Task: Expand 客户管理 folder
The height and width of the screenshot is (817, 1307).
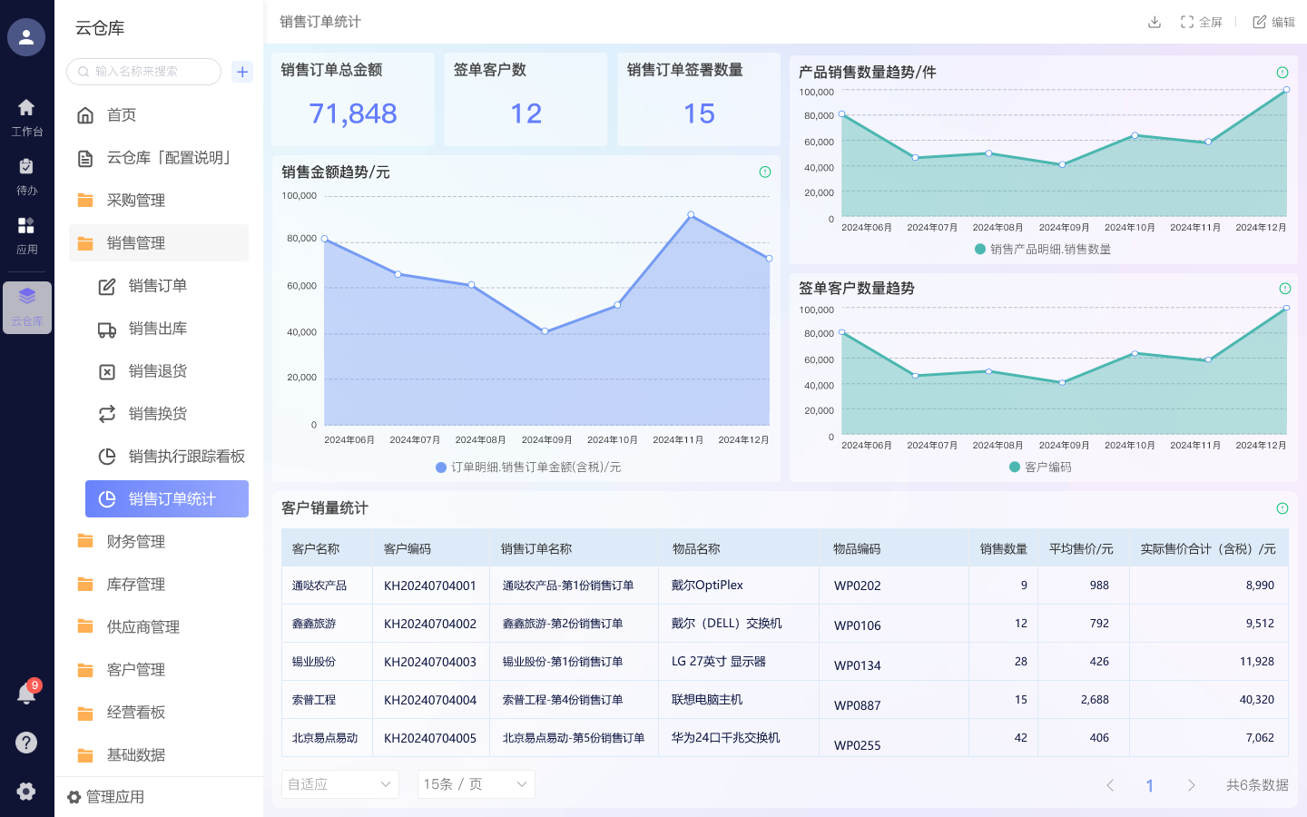Action: pyautogui.click(x=159, y=669)
